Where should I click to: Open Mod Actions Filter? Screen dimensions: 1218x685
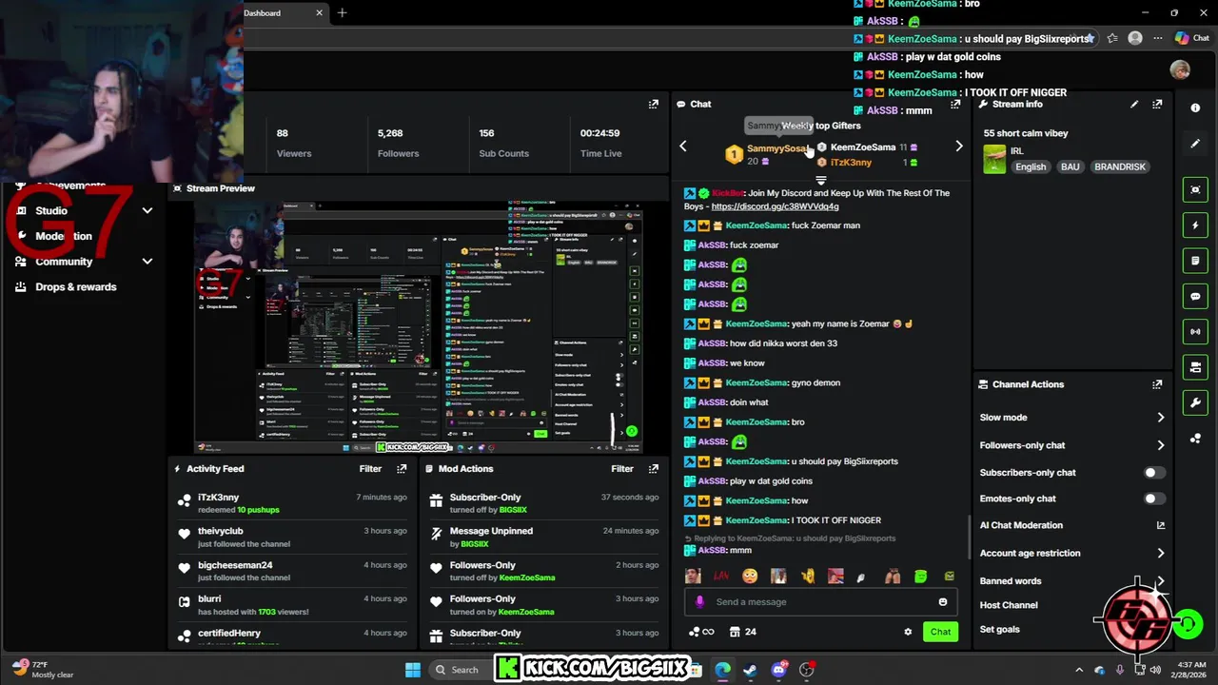(x=622, y=469)
